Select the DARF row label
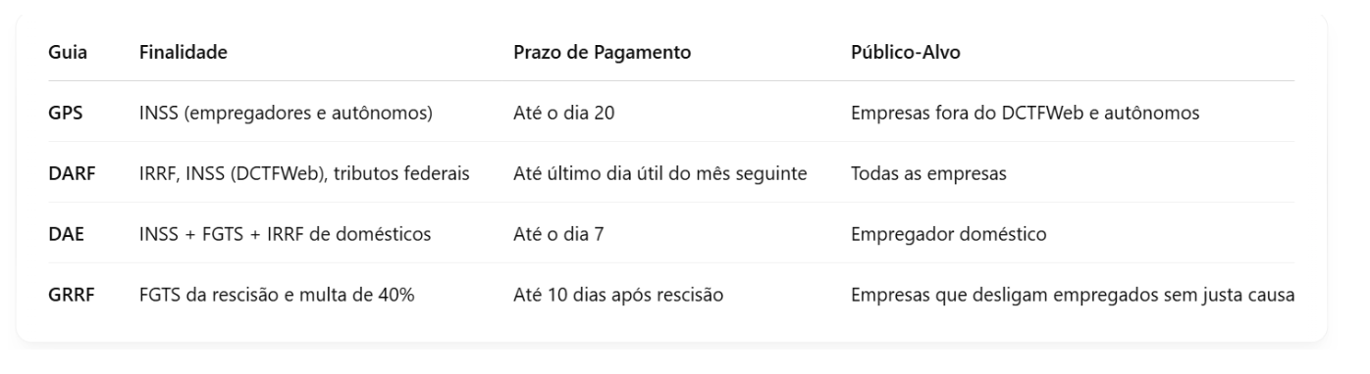 coord(72,173)
